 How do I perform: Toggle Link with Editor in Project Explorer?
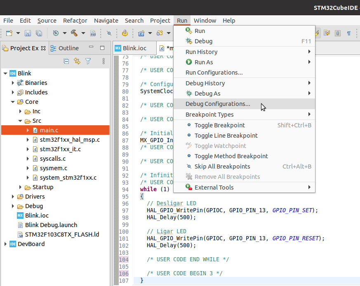[x=77, y=61]
